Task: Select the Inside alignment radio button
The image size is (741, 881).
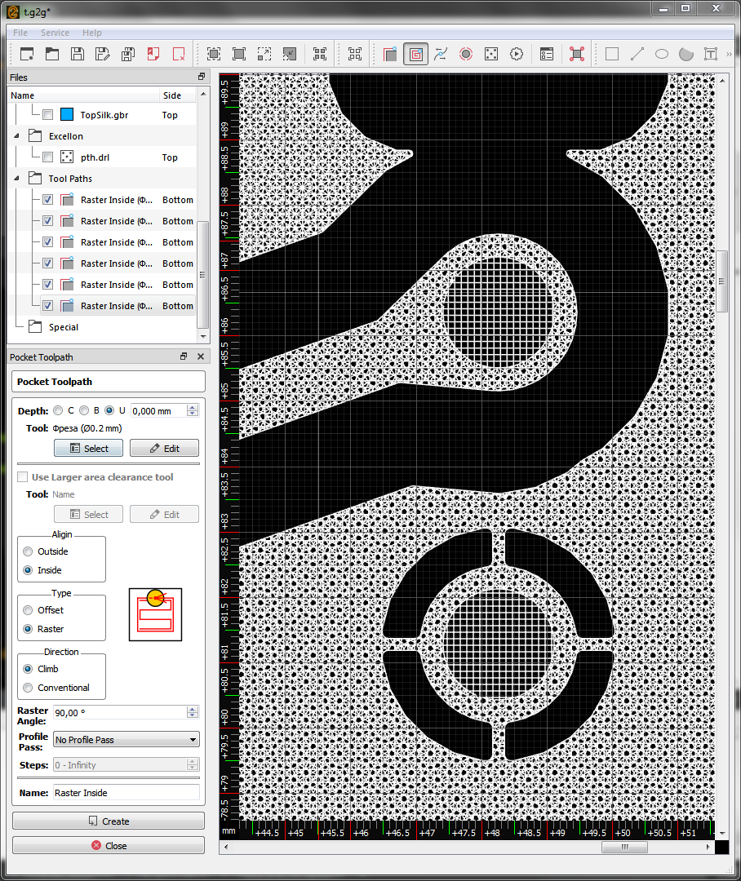Action: coord(28,570)
